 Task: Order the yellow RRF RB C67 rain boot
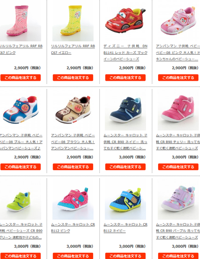click(x=73, y=78)
